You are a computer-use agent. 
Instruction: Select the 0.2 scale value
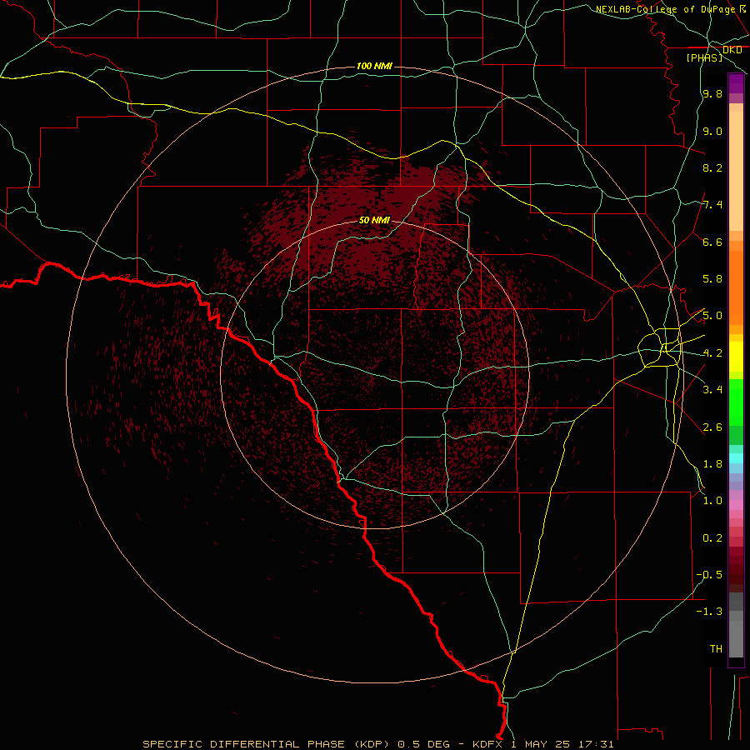712,538
